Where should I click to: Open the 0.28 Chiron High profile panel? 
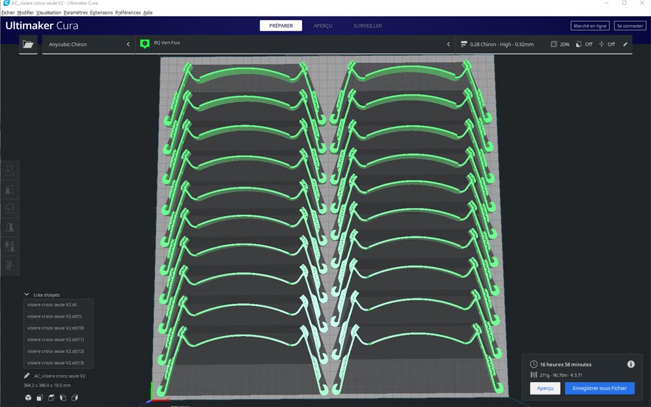544,44
